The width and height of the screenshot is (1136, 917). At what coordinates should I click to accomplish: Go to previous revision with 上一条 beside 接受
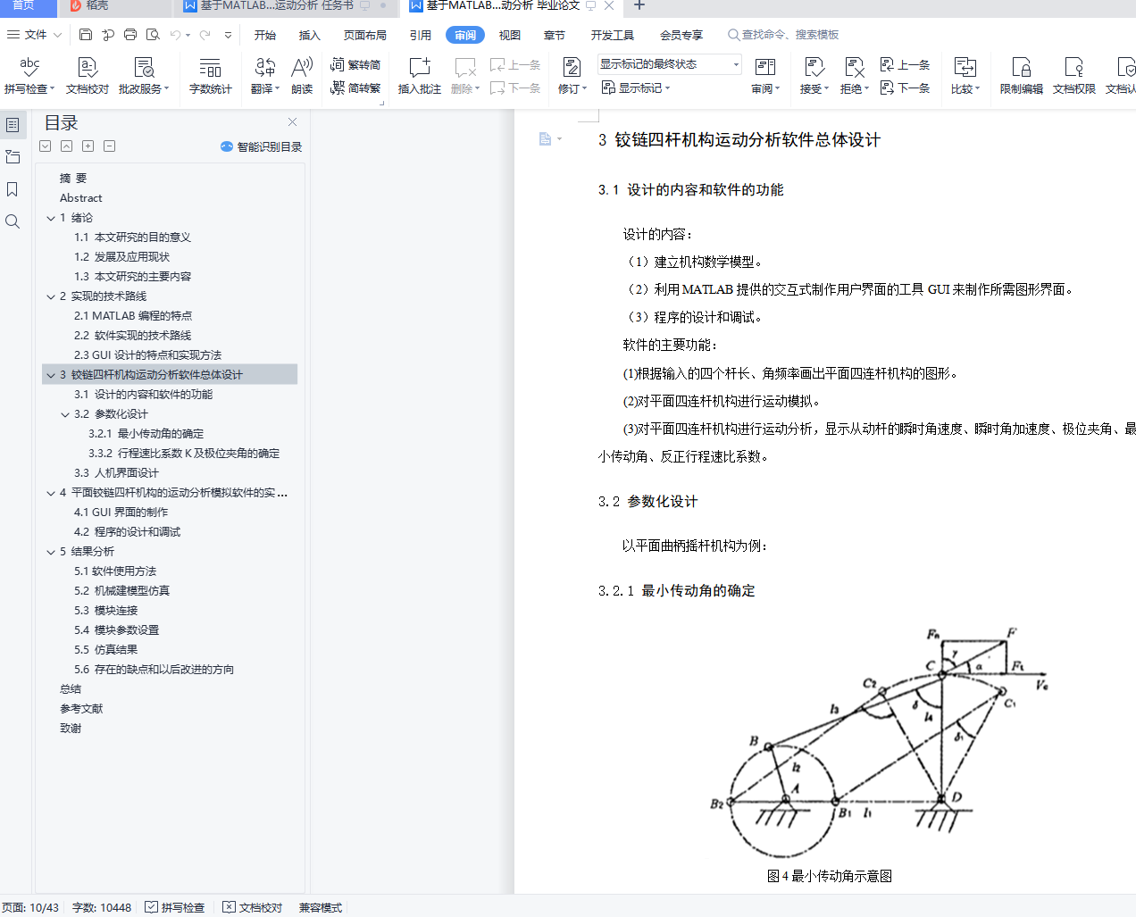pyautogui.click(x=906, y=64)
